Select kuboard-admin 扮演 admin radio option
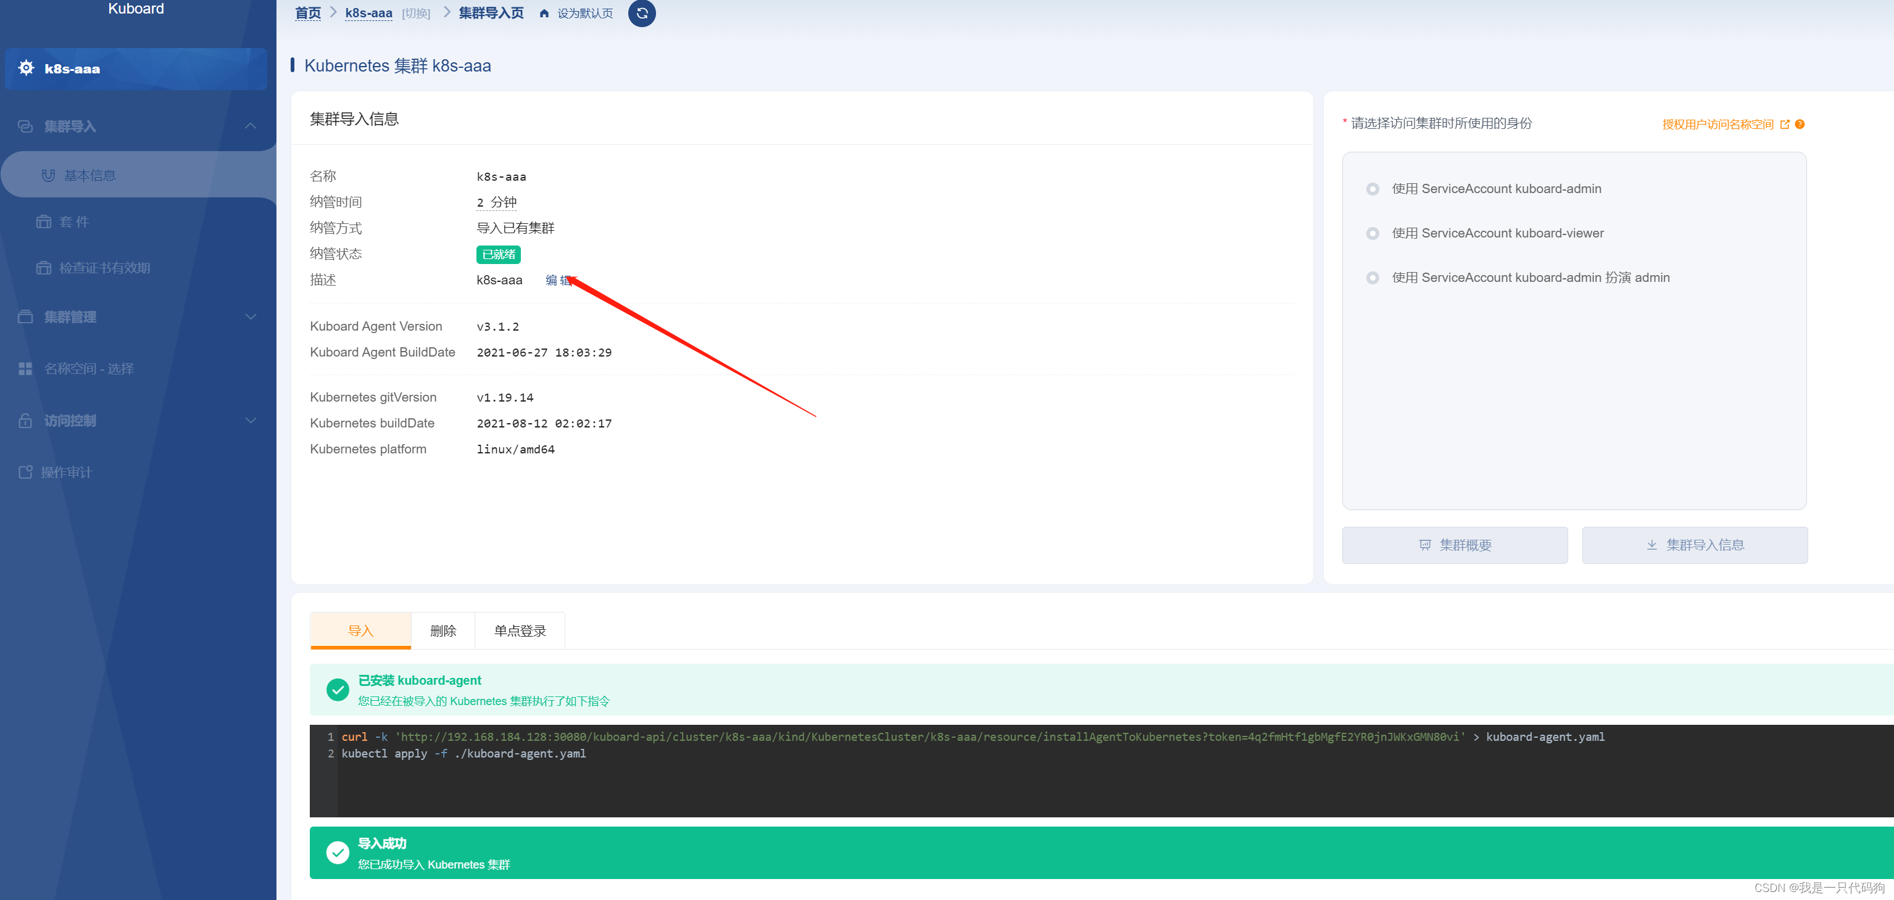The width and height of the screenshot is (1894, 900). point(1372,278)
